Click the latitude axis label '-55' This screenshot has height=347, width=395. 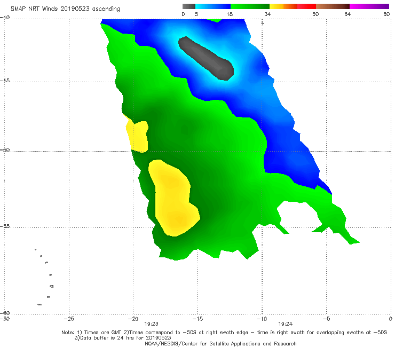[x=5, y=226]
